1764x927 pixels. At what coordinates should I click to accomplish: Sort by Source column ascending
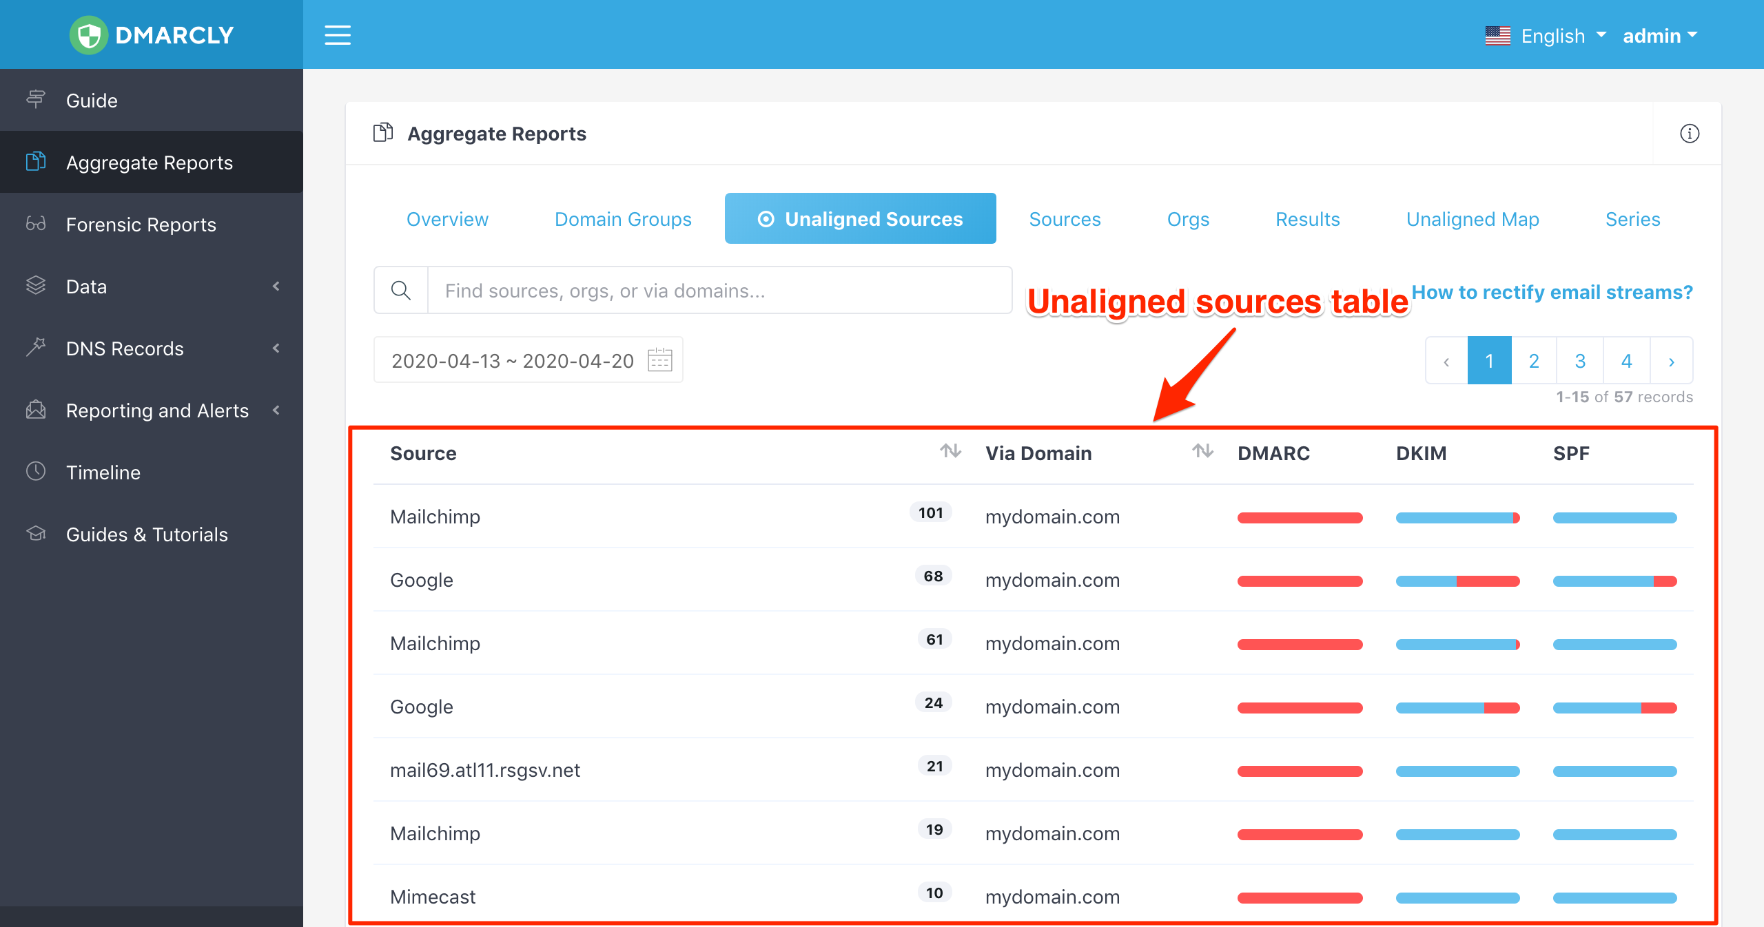click(x=947, y=454)
